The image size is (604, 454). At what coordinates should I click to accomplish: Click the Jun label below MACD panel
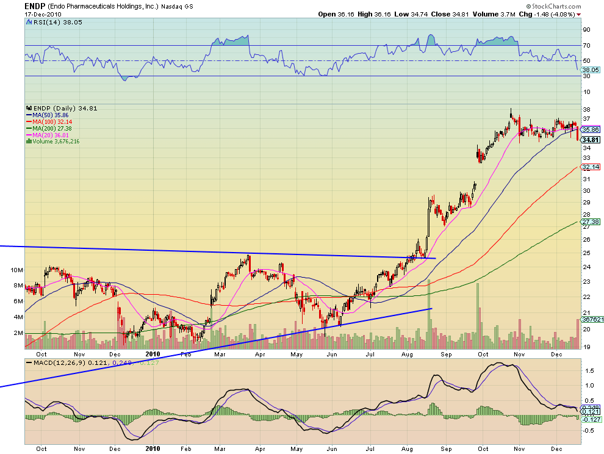point(332,449)
